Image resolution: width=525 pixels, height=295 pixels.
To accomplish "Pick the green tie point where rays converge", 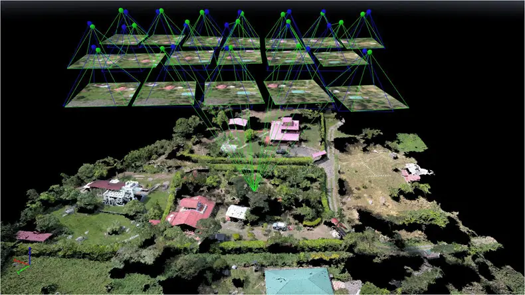I will tap(253, 189).
